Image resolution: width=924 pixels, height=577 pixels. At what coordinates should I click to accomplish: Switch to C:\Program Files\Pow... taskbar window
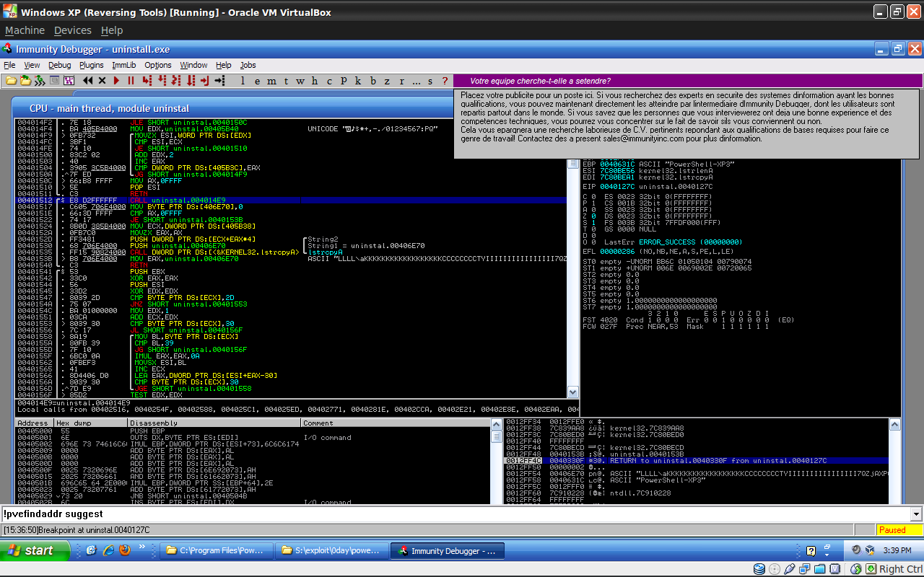click(x=216, y=550)
